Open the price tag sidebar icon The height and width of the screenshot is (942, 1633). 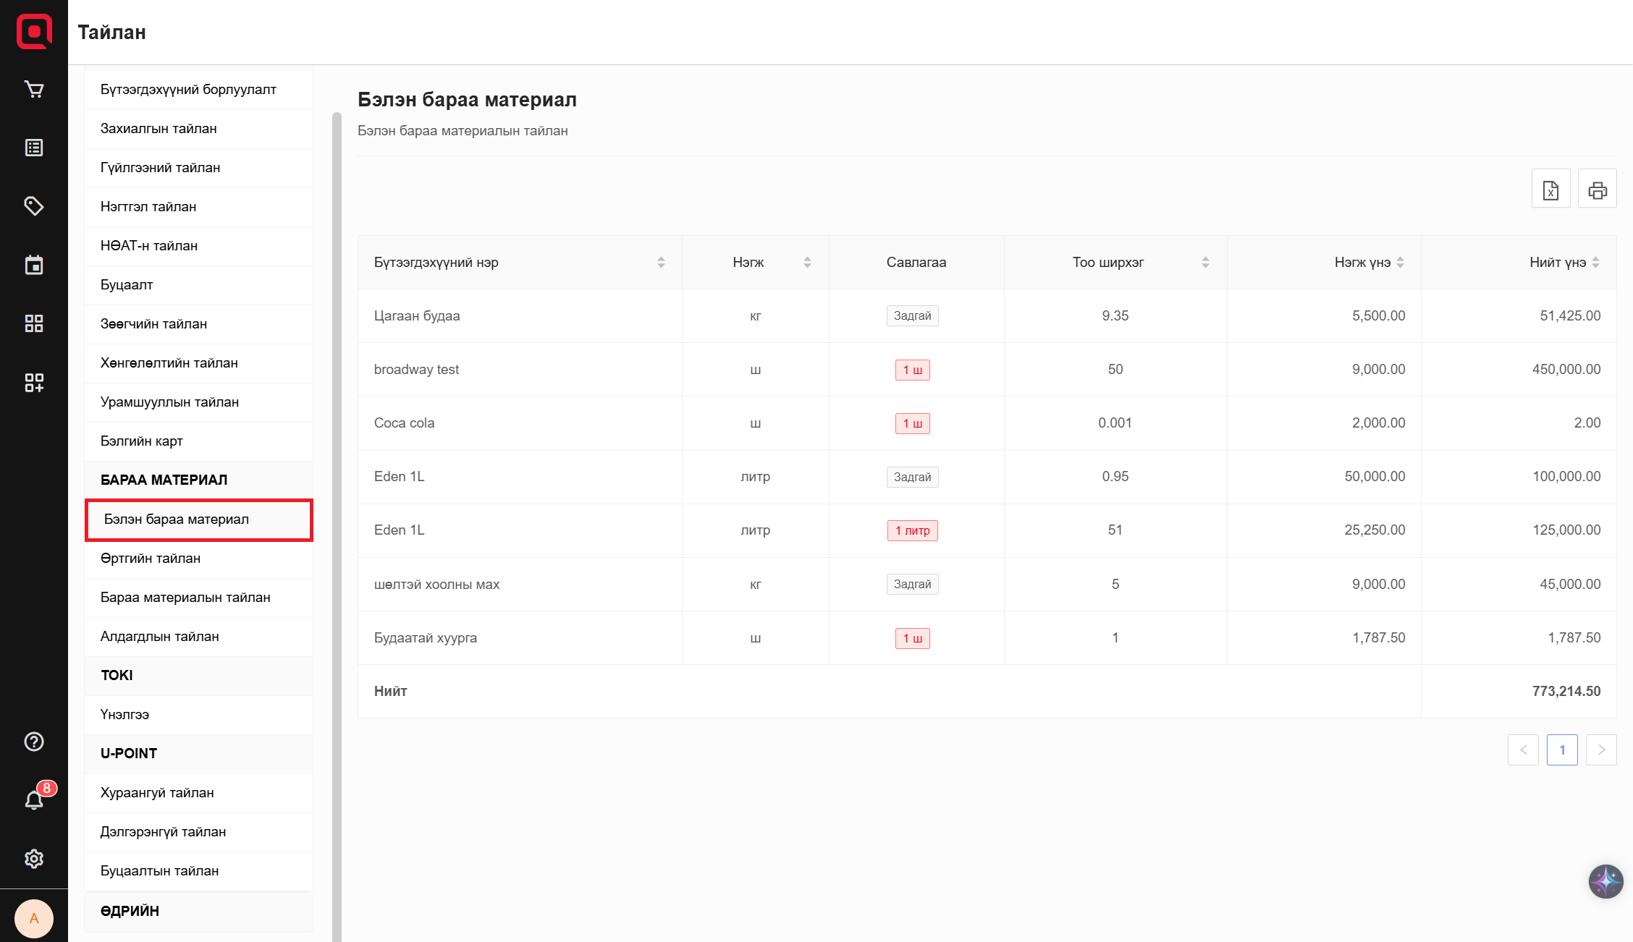(x=34, y=206)
